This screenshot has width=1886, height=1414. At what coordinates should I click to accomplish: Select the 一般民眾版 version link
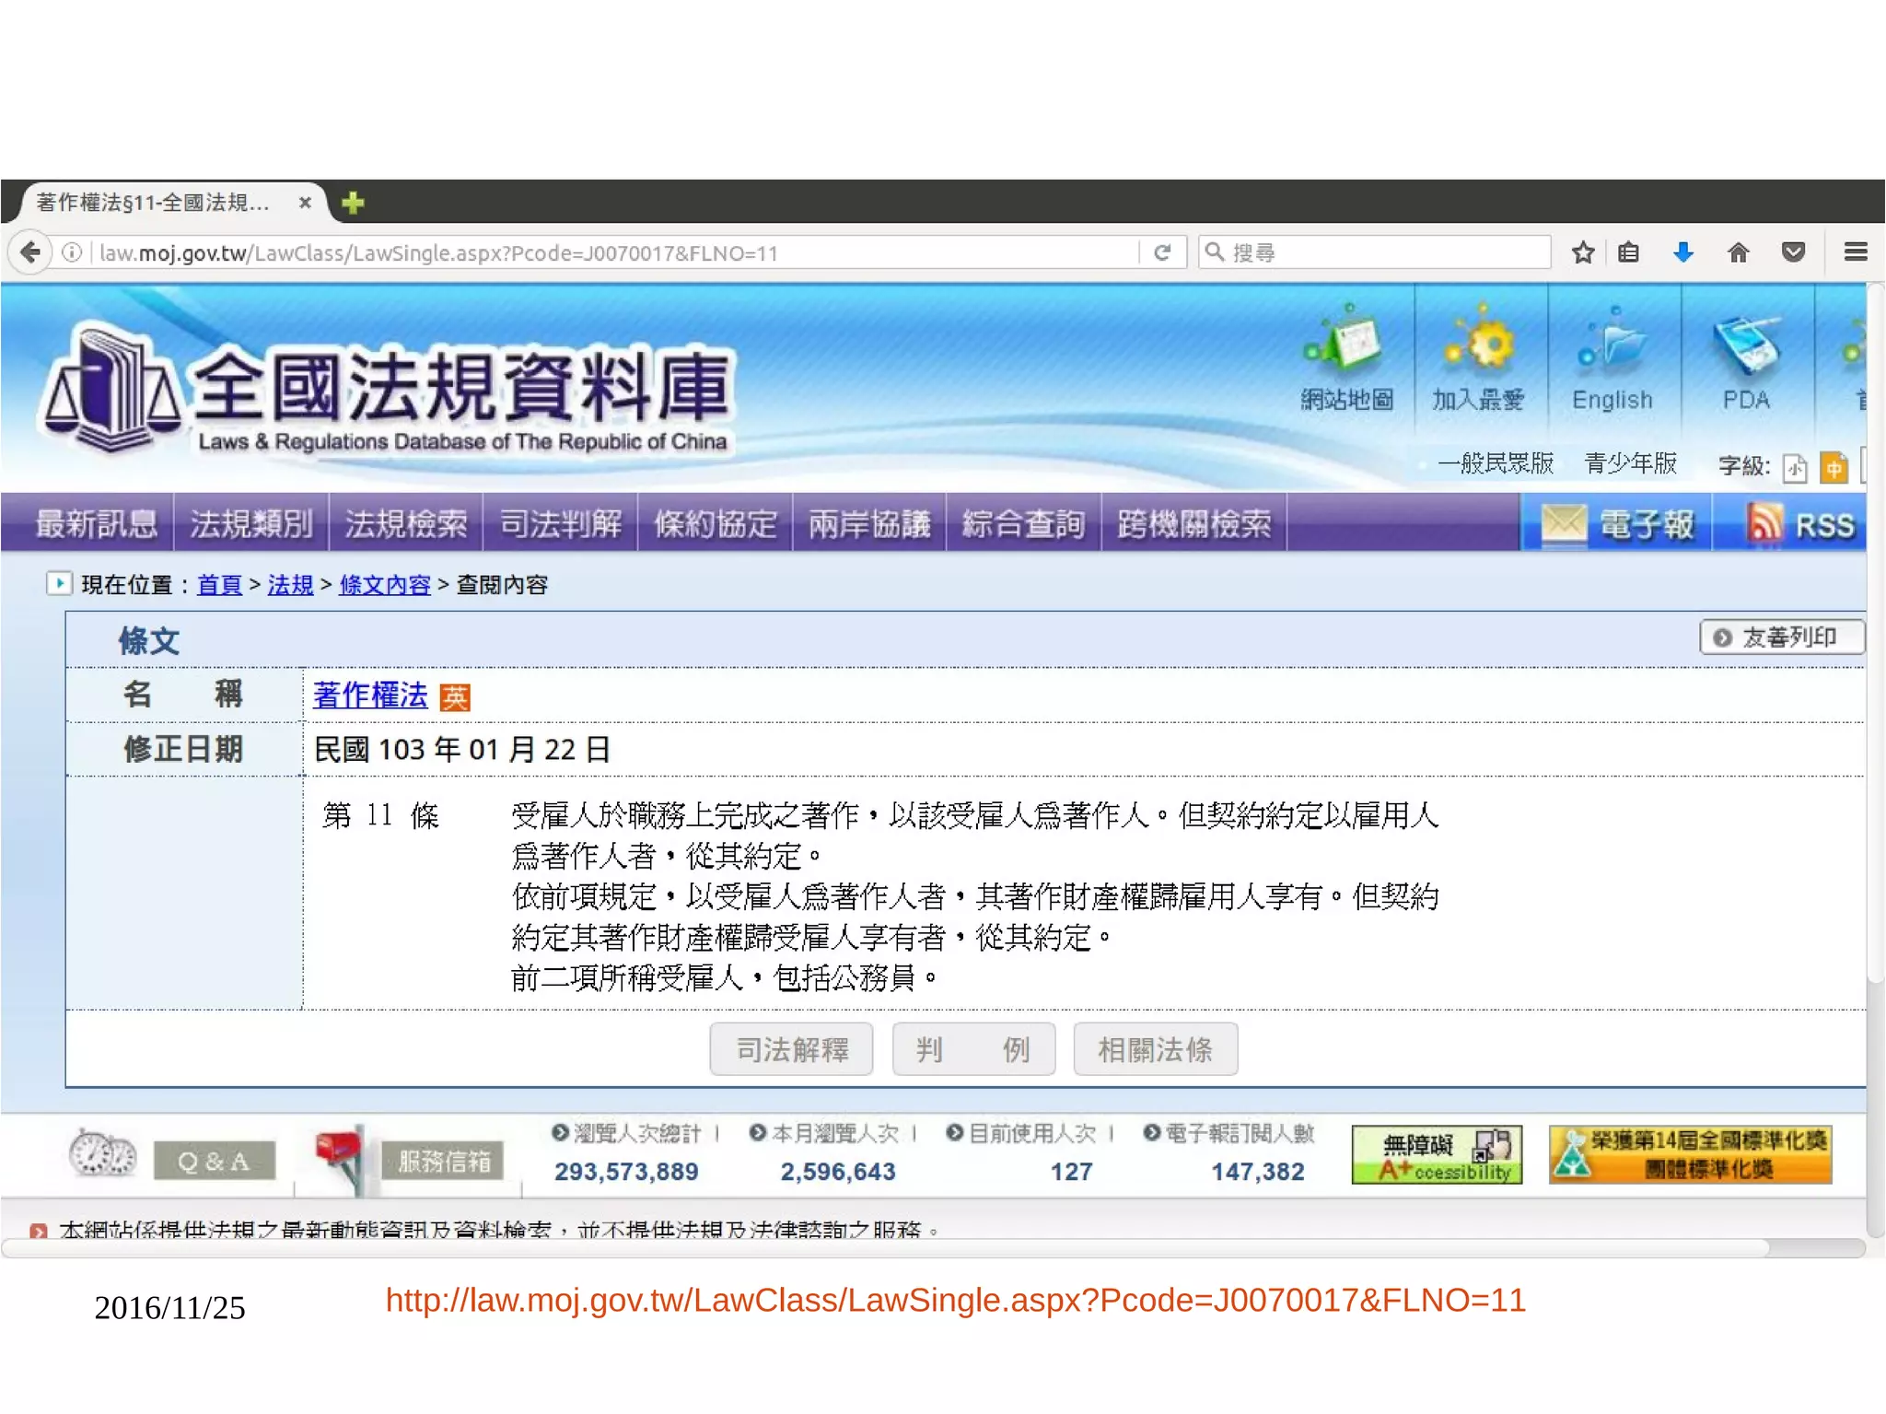pyautogui.click(x=1496, y=463)
